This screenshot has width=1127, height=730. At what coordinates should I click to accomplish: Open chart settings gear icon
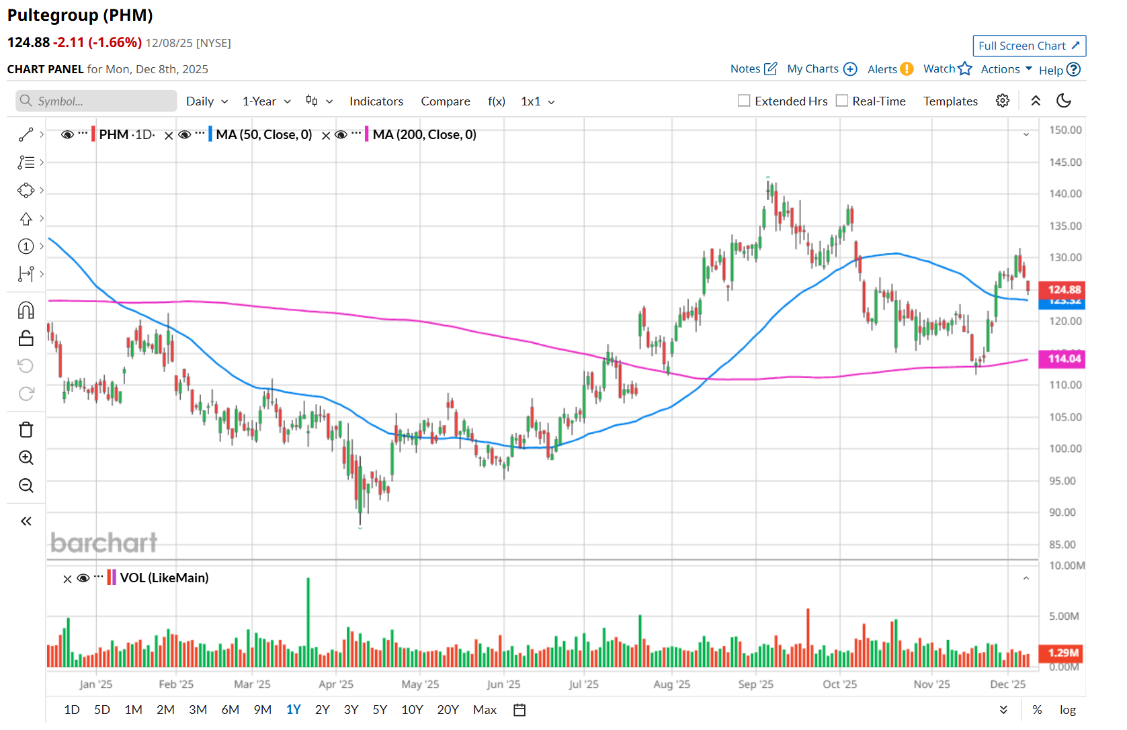[1002, 101]
